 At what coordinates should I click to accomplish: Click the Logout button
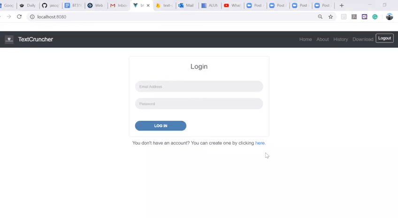384,38
